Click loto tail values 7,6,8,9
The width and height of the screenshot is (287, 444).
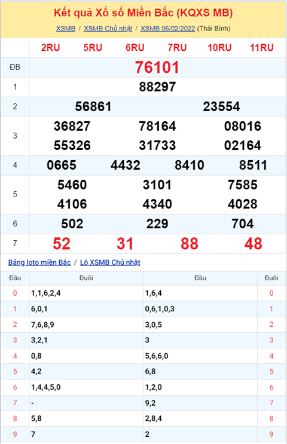pos(42,324)
